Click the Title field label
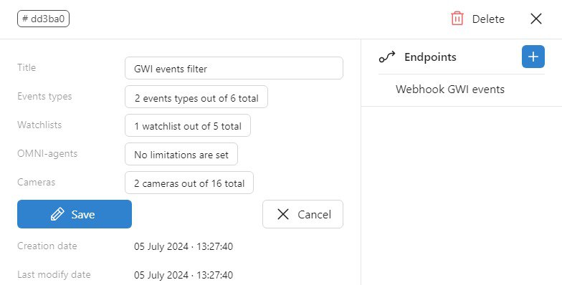The height and width of the screenshot is (285, 562). pyautogui.click(x=27, y=67)
